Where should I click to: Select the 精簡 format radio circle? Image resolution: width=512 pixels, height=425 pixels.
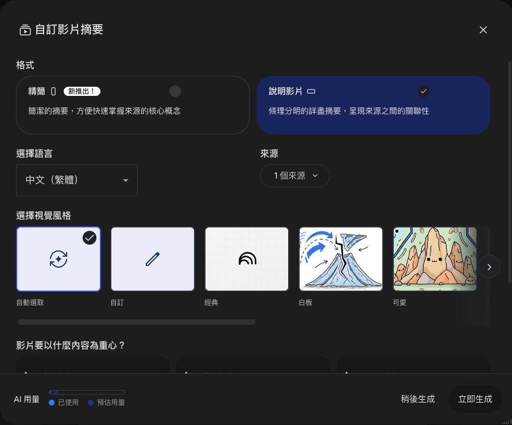(x=175, y=91)
